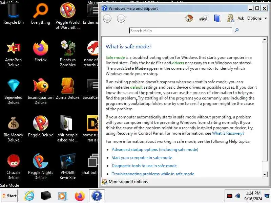The height and width of the screenshot is (203, 271).
Task: Click the Ask support people icon
Action: click(231, 18)
